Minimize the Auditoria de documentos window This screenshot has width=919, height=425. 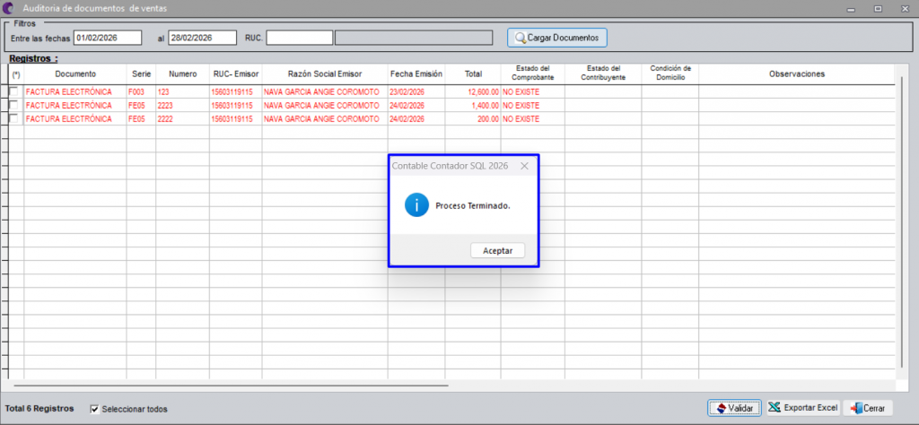(851, 9)
